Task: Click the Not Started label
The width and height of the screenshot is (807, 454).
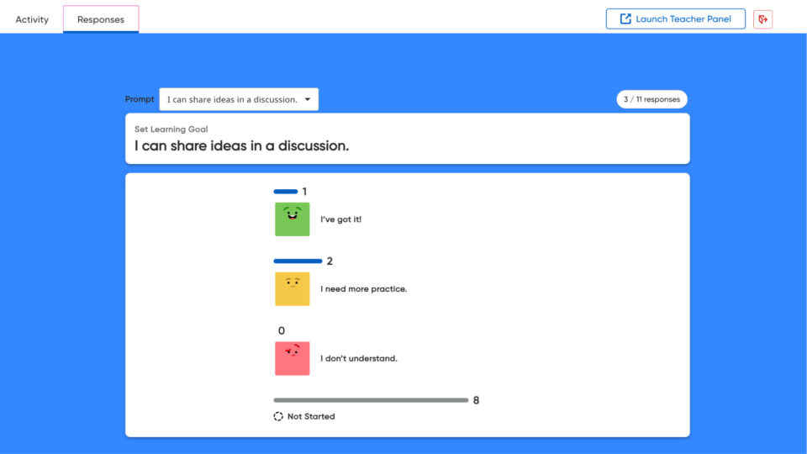Action: tap(311, 416)
